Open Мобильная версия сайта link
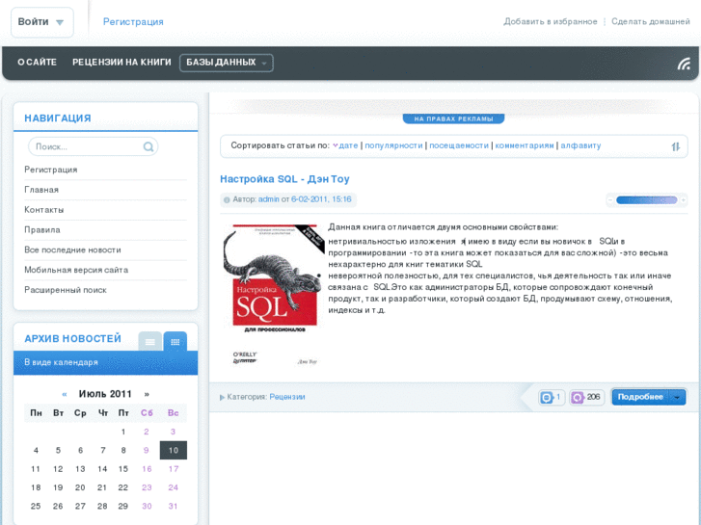 coord(76,271)
